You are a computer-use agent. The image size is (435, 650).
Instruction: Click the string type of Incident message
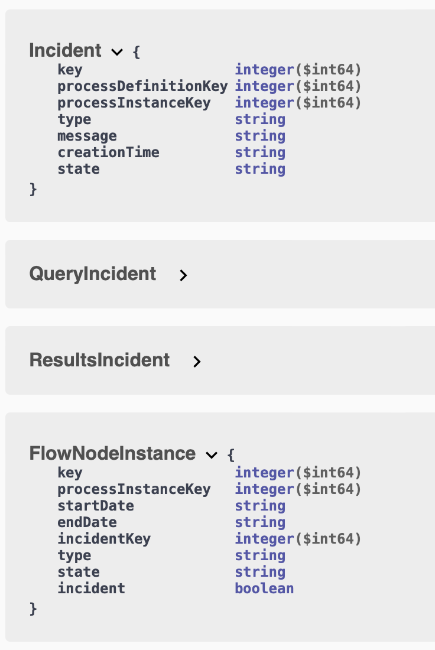[x=260, y=135]
